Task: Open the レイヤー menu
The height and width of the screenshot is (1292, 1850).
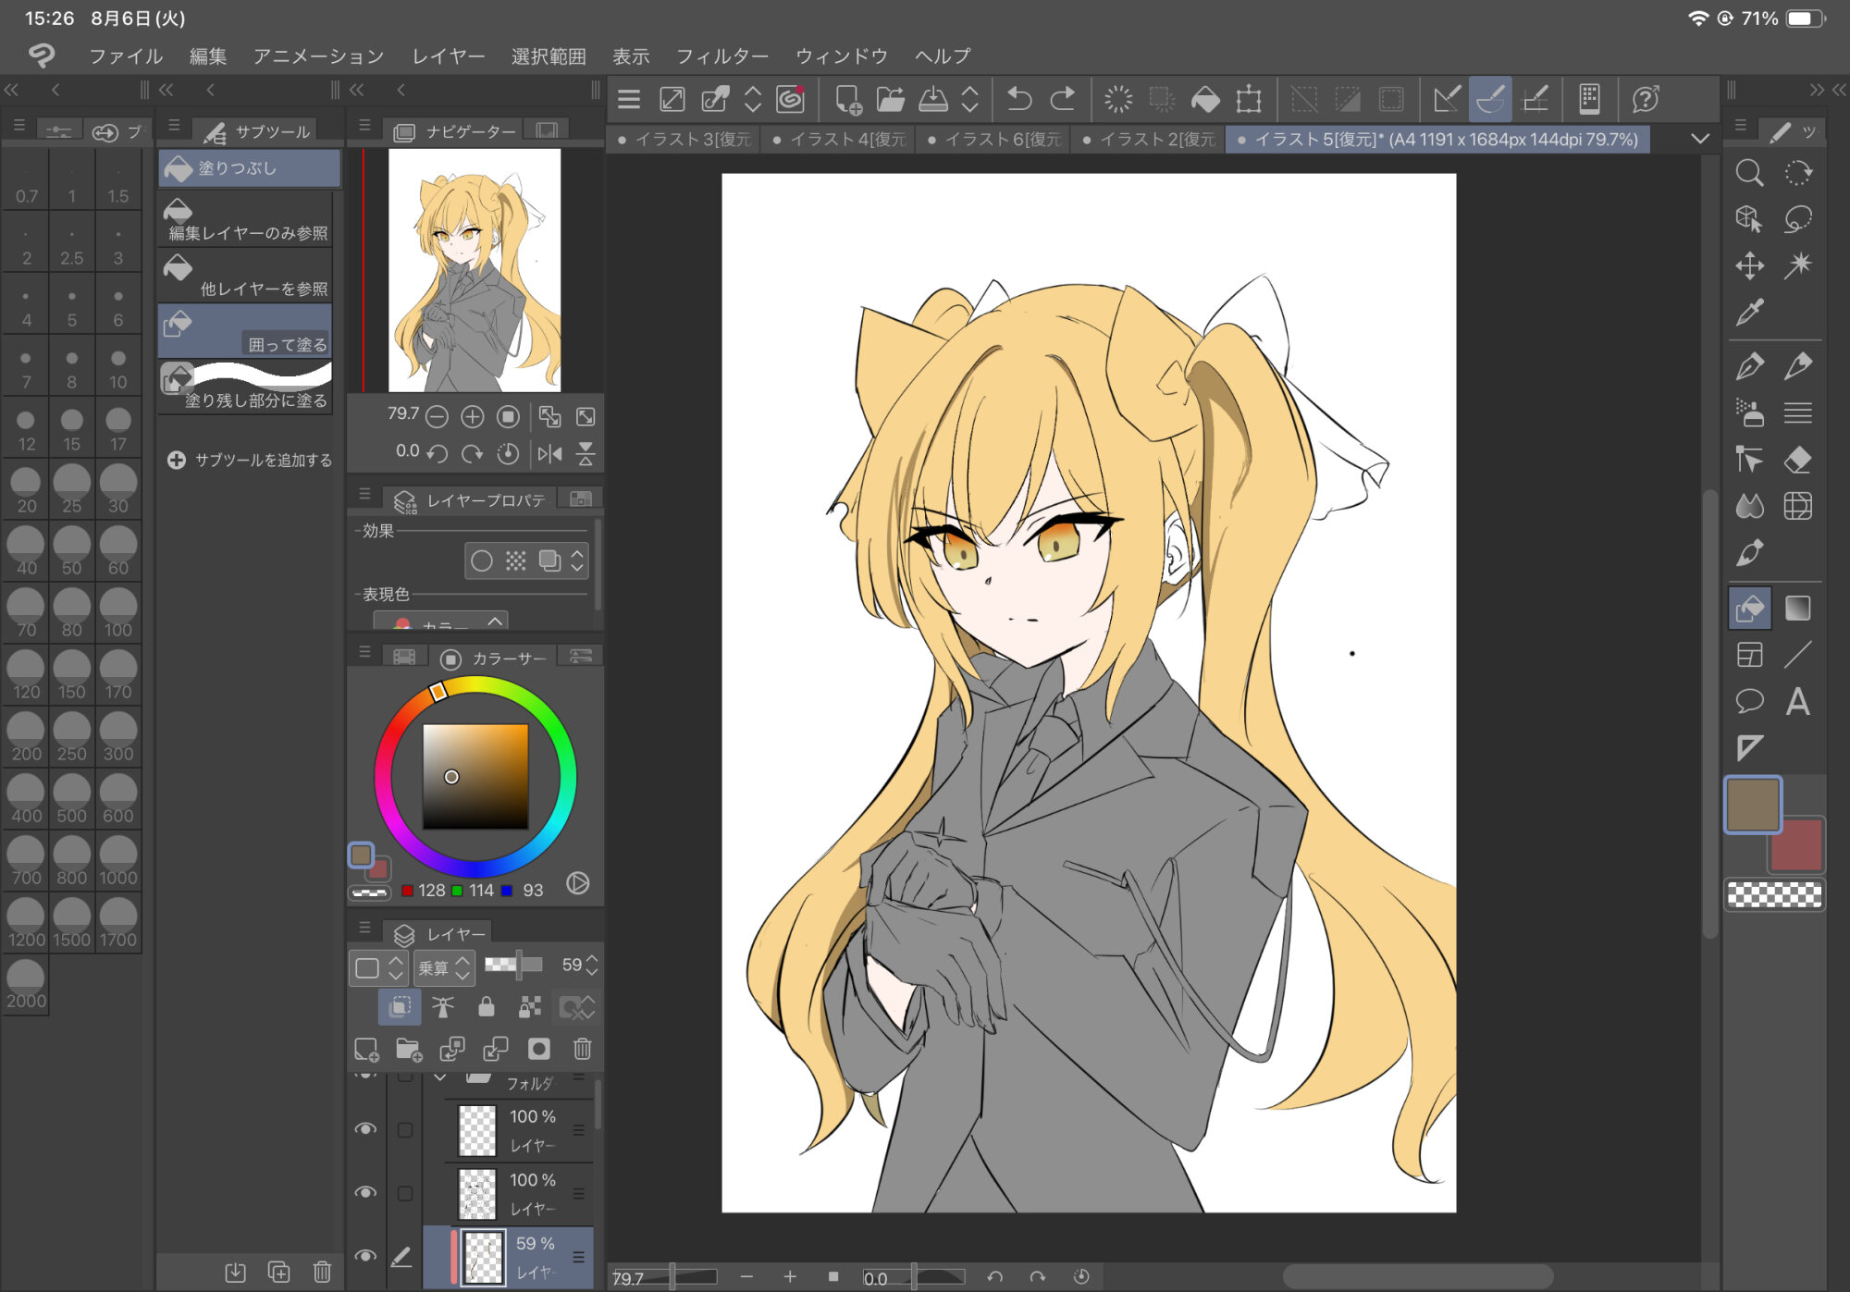Action: point(448,56)
